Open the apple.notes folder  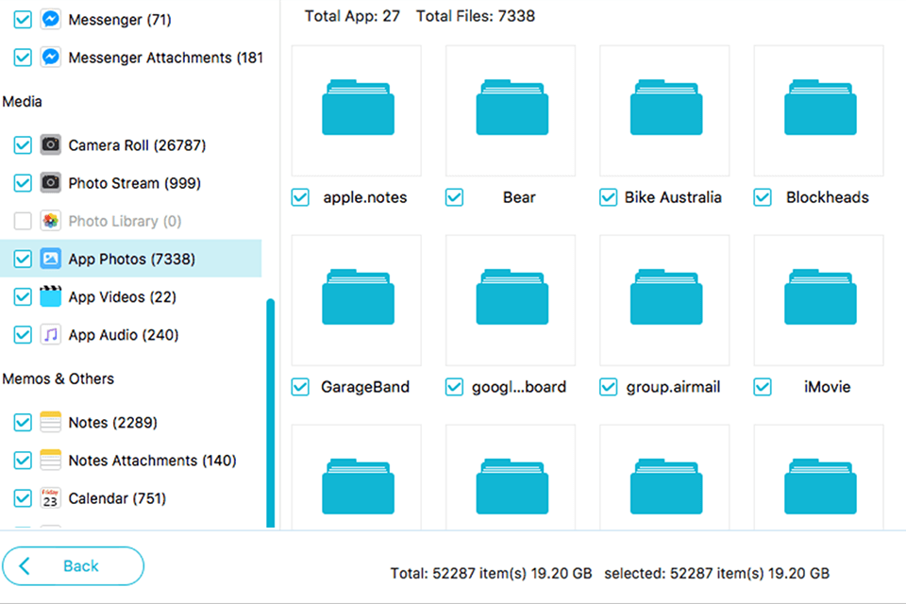click(x=357, y=110)
